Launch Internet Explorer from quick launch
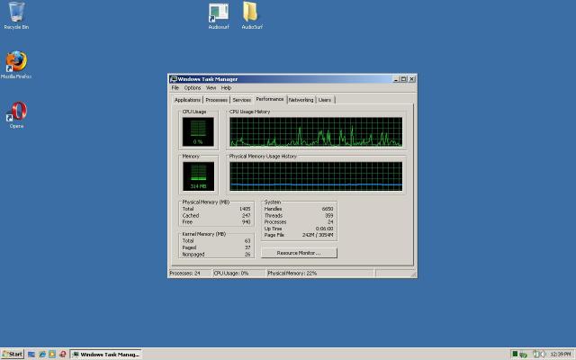This screenshot has width=576, height=360. 42,354
